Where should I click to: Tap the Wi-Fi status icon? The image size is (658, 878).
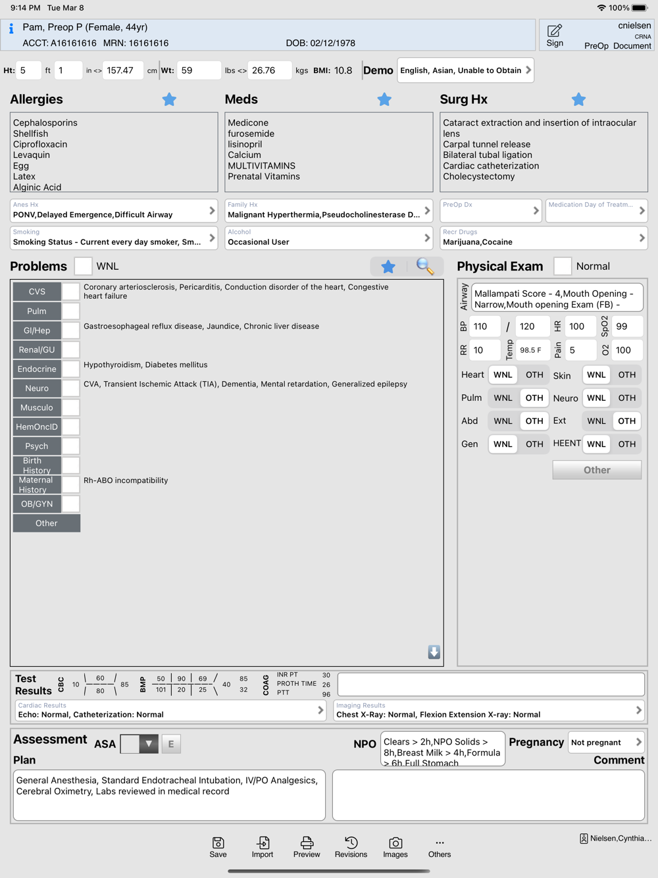(601, 8)
